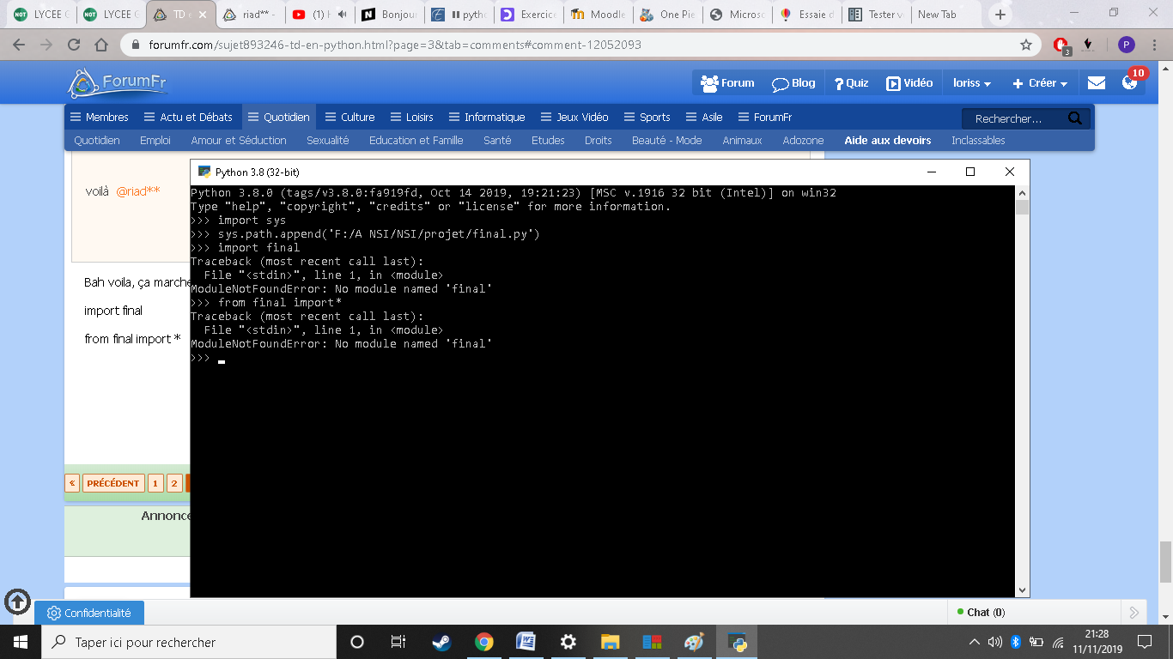The height and width of the screenshot is (659, 1173).
Task: Click the search magnifier in Rechercher box
Action: [x=1075, y=118]
